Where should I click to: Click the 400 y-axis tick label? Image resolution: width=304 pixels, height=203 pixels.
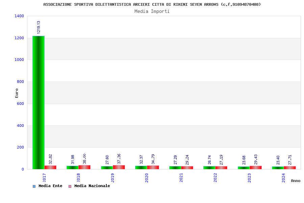click(x=21, y=126)
